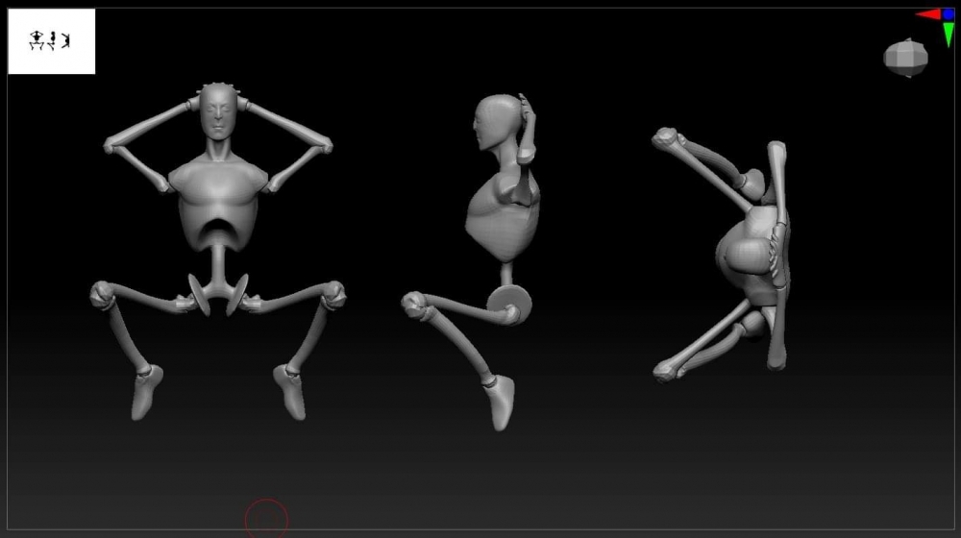Click the foot of the side-view figure

click(x=500, y=400)
